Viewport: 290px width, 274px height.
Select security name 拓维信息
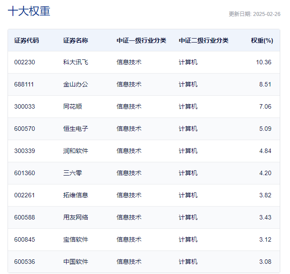point(75,195)
